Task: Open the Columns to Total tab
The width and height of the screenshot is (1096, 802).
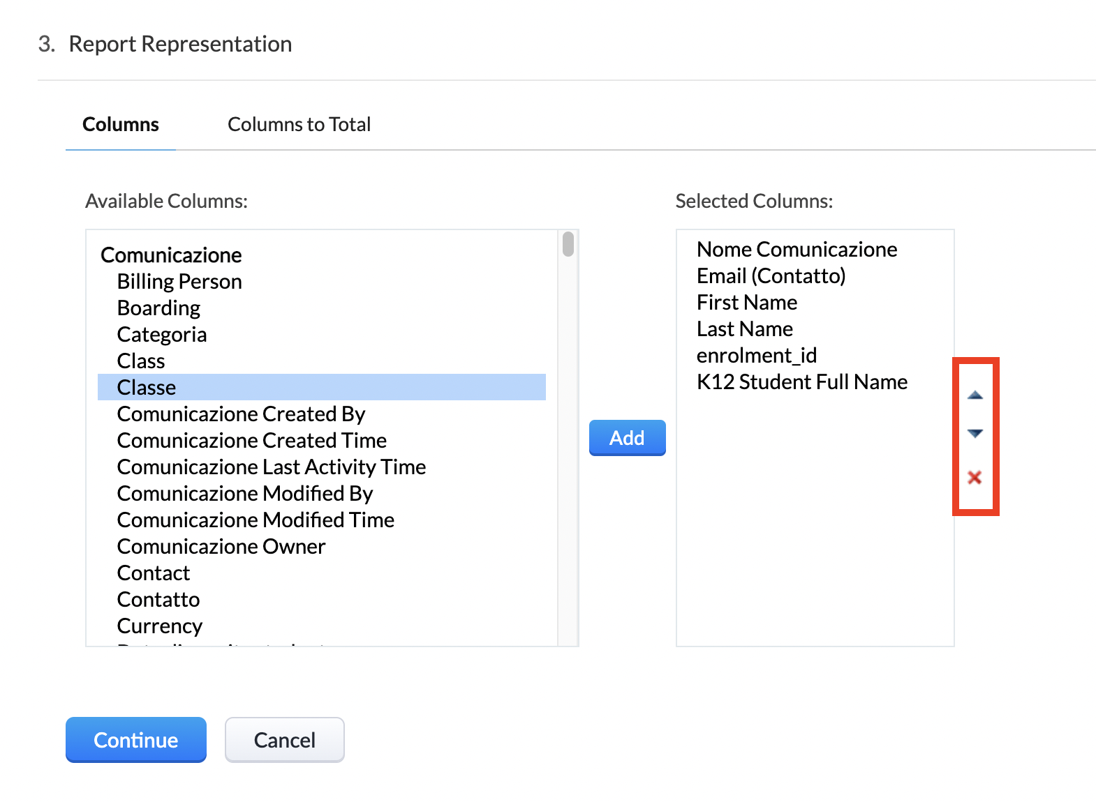Action: point(299,124)
